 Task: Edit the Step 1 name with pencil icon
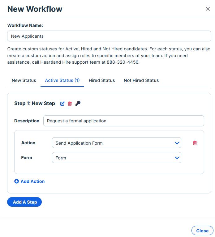click(62, 104)
